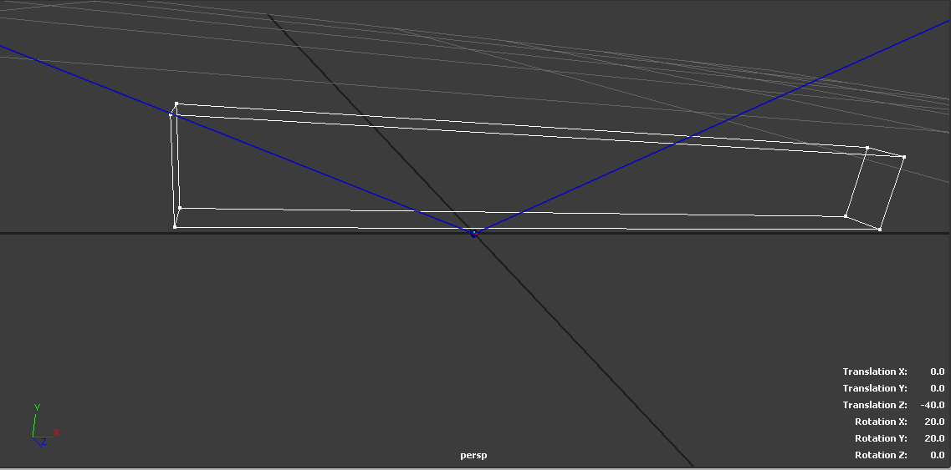The height and width of the screenshot is (470, 951).
Task: Select the Rotation Z value 0.0
Action: coord(937,455)
